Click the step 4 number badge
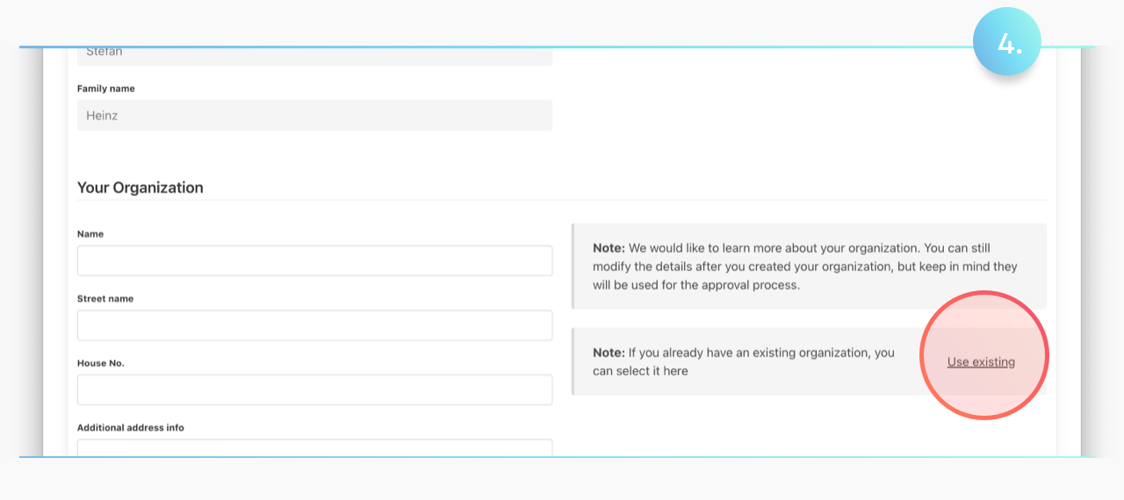The image size is (1124, 500). point(1006,42)
